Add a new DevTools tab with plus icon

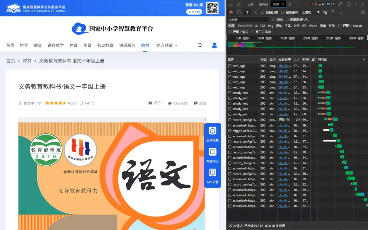pos(298,4)
